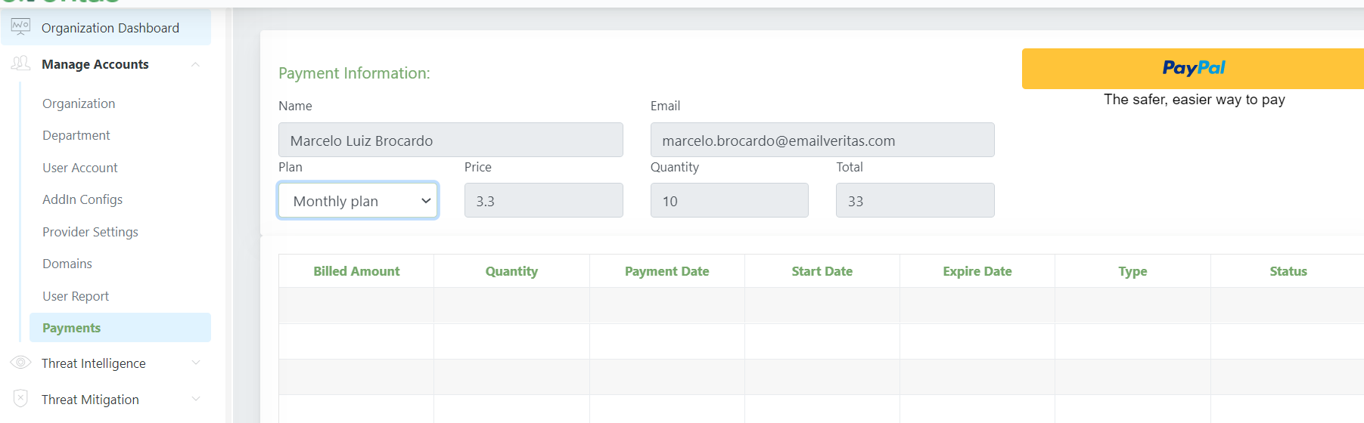
Task: Click the Total field showing 33
Action: click(x=915, y=200)
